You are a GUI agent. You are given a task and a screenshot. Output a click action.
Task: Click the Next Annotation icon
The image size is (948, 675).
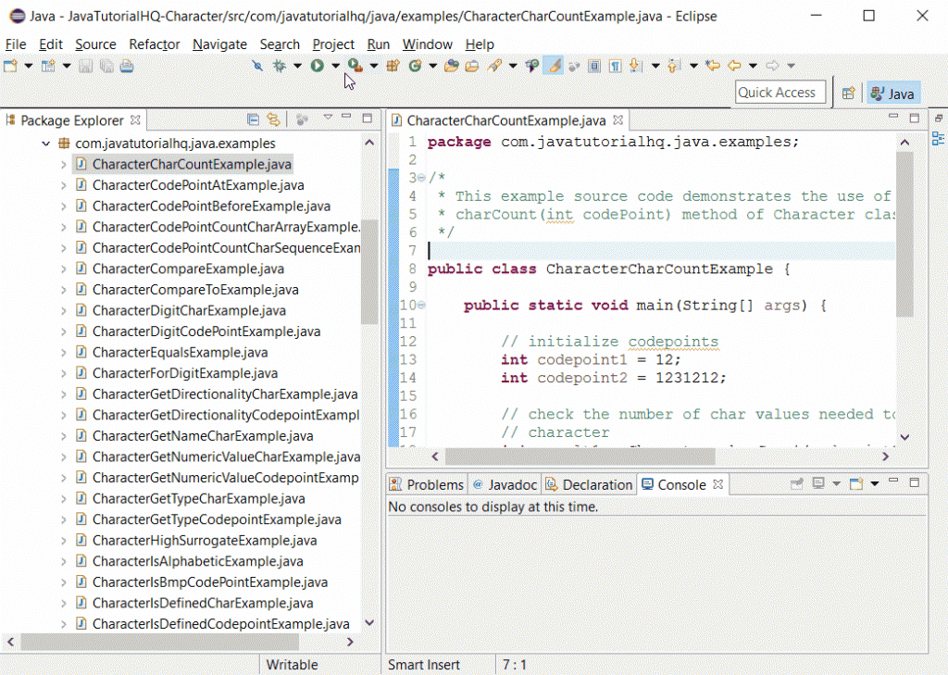(635, 66)
